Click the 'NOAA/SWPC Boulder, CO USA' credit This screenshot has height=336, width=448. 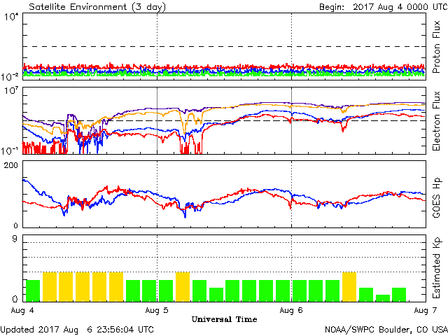(386, 330)
